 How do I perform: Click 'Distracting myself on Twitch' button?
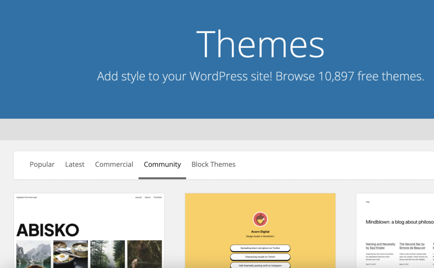coord(260,257)
